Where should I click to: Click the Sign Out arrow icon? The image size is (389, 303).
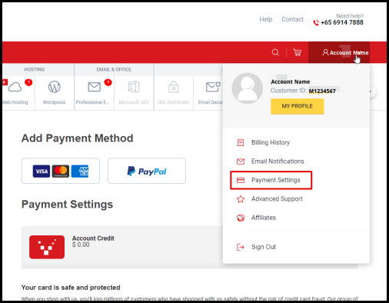(x=241, y=247)
